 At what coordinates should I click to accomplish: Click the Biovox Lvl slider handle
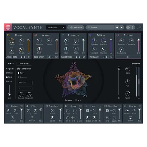coord(29,40)
